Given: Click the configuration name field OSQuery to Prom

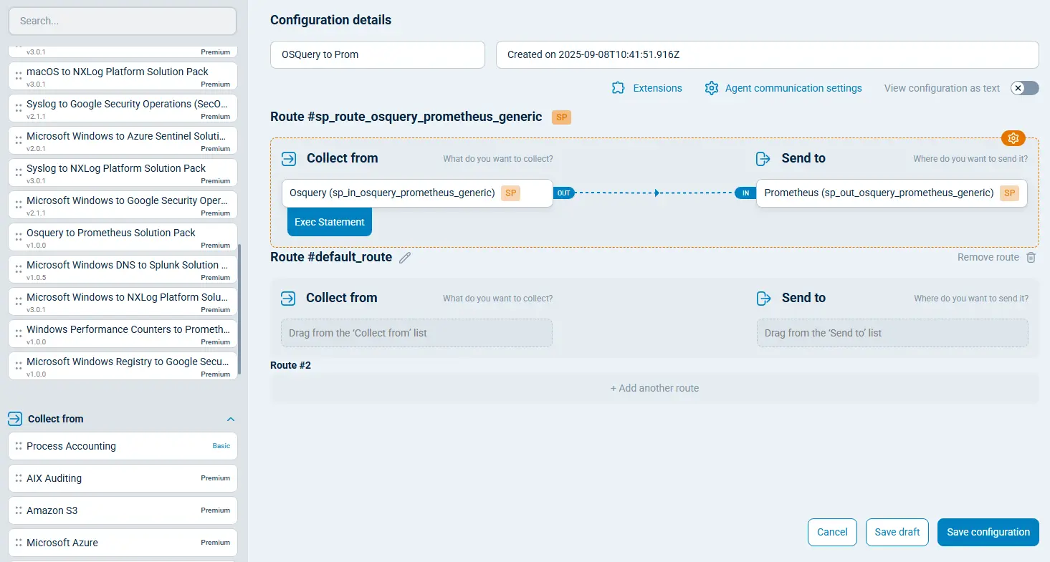Looking at the screenshot, I should tap(377, 54).
